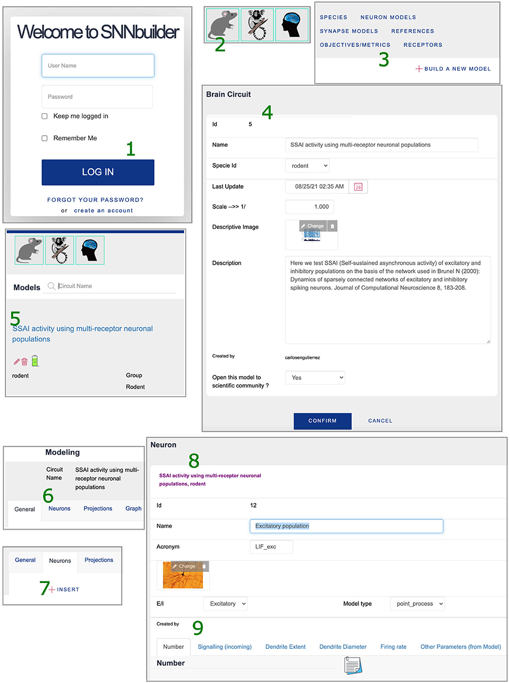
Task: Click CANCEL in the Brain Circuit form
Action: click(x=380, y=421)
